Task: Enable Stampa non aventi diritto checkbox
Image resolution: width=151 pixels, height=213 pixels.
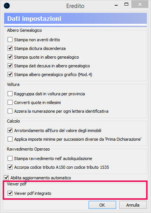Action: click(x=10, y=40)
